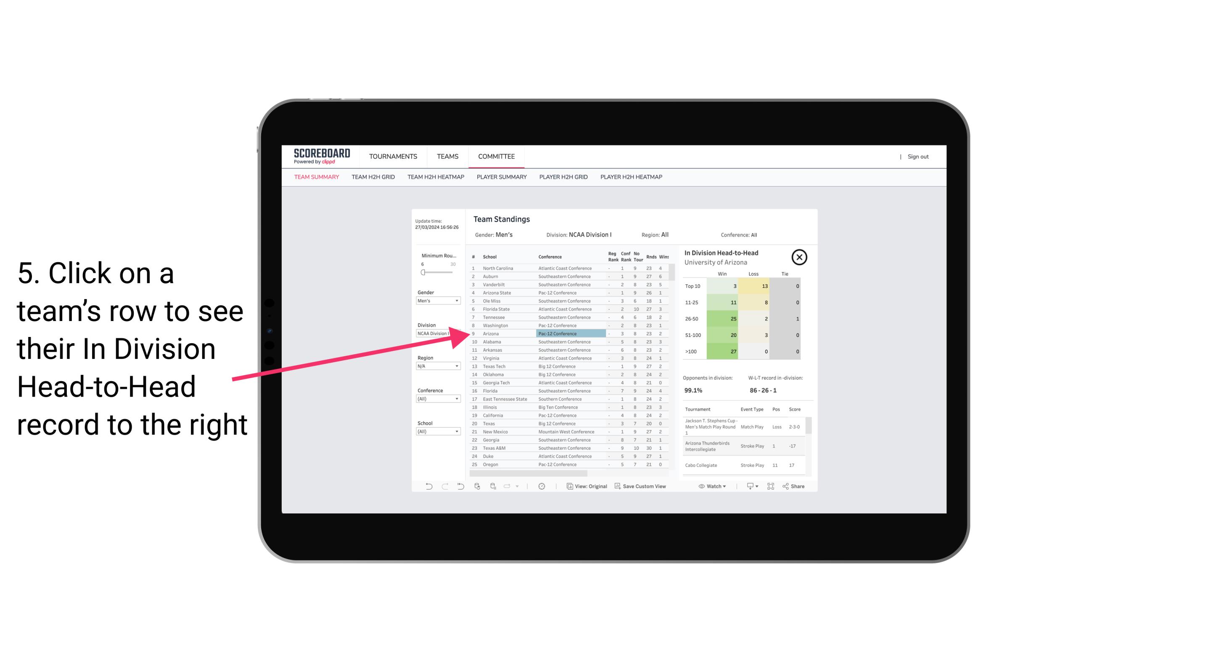Select COMMITTEE menu item
Viewport: 1224px width, 658px height.
(x=497, y=156)
